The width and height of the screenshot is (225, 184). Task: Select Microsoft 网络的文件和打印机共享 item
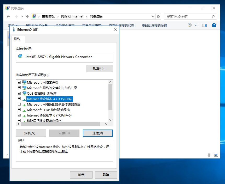coord(52,88)
